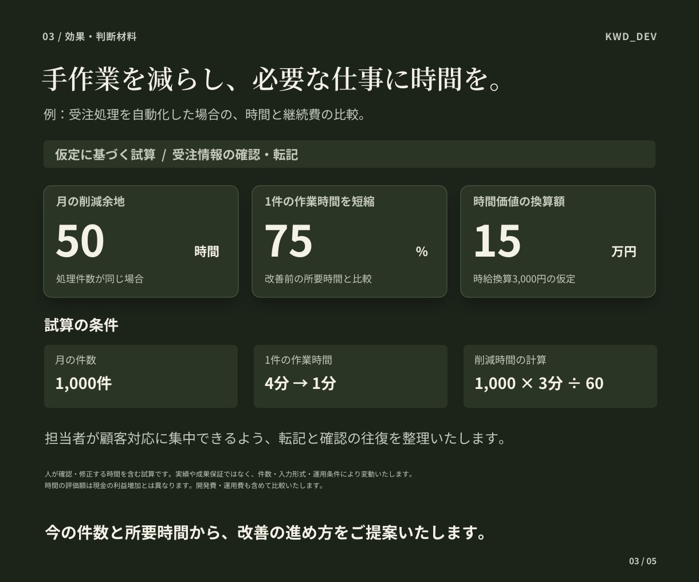Select the subtitle starting with 例:受注処理を自動化
The height and width of the screenshot is (582, 699).
point(205,115)
